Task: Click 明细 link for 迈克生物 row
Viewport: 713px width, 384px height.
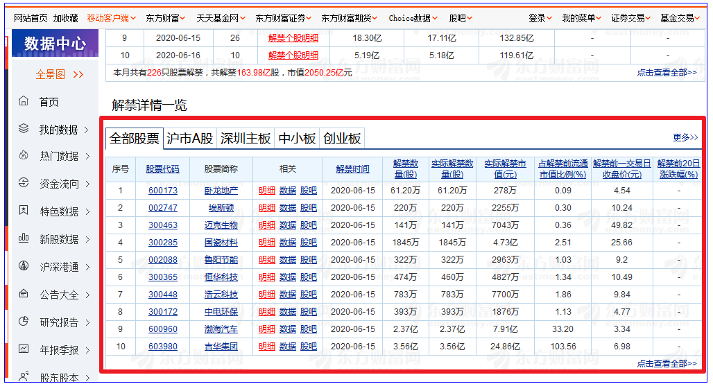Action: 267,225
